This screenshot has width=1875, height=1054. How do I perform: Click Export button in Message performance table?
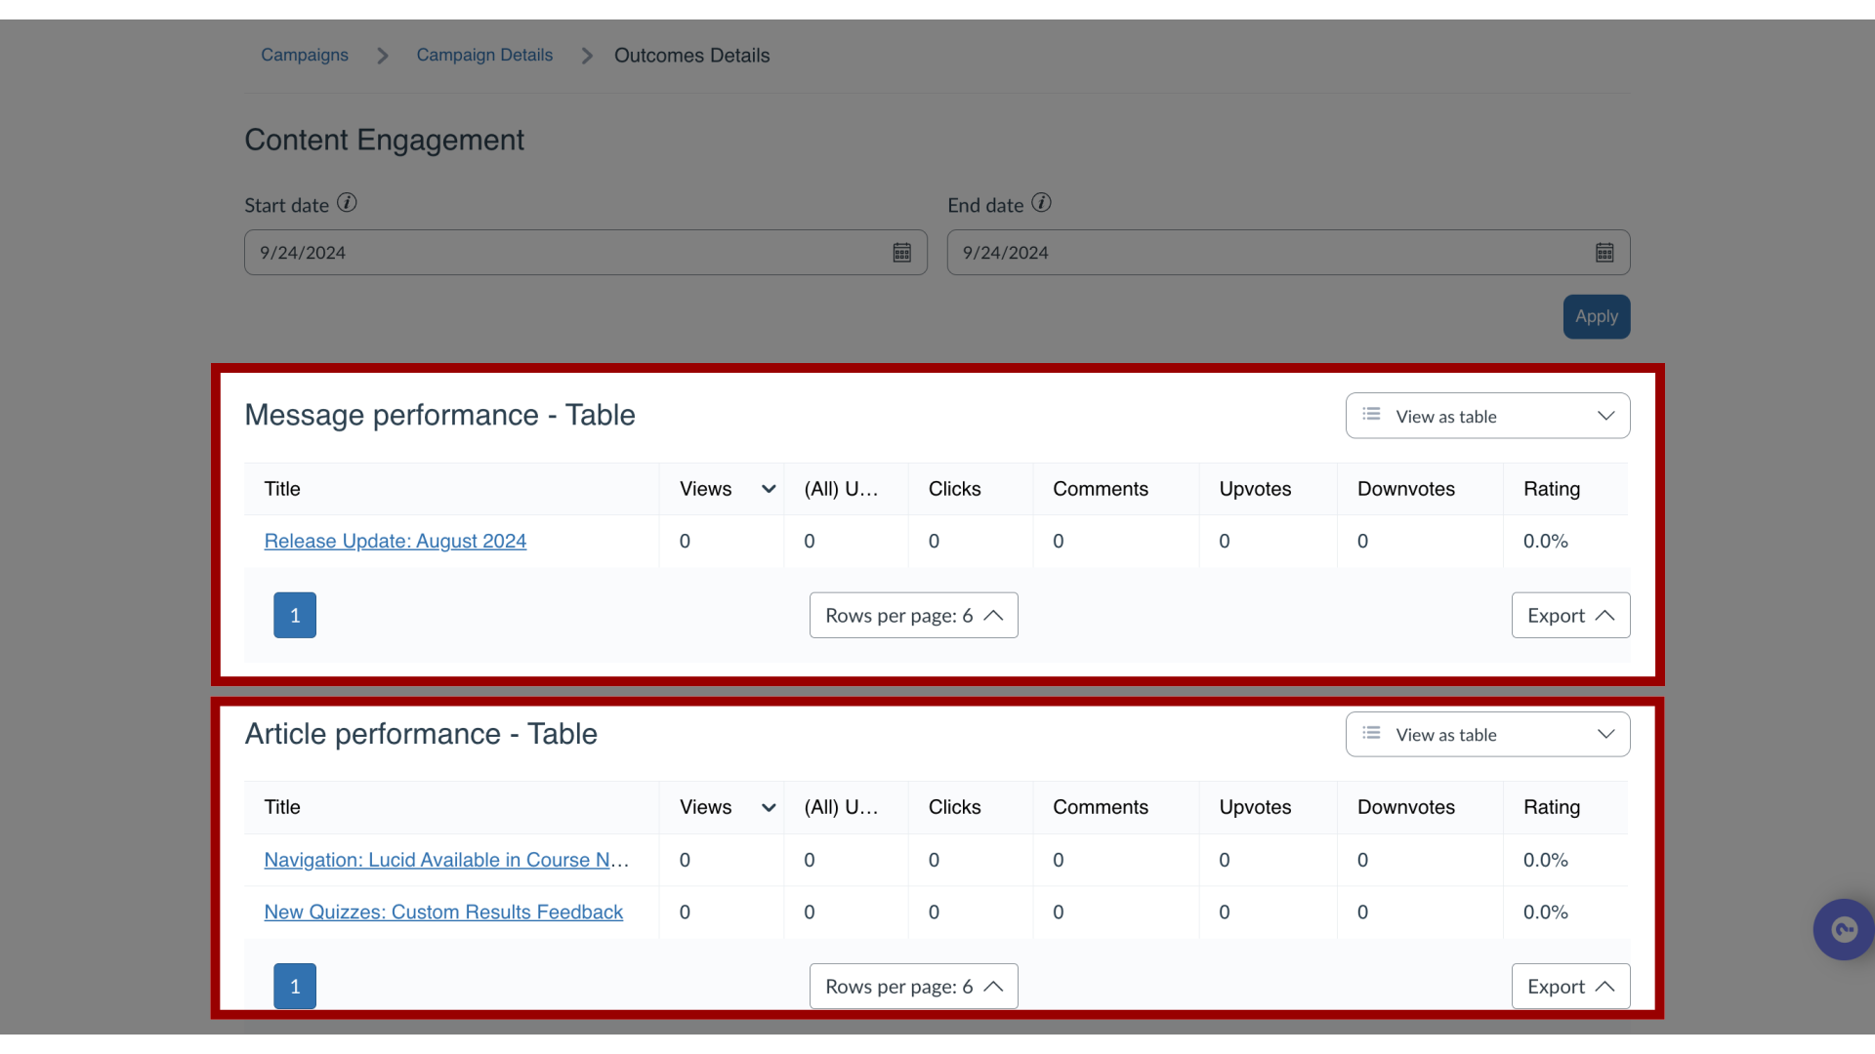coord(1569,615)
